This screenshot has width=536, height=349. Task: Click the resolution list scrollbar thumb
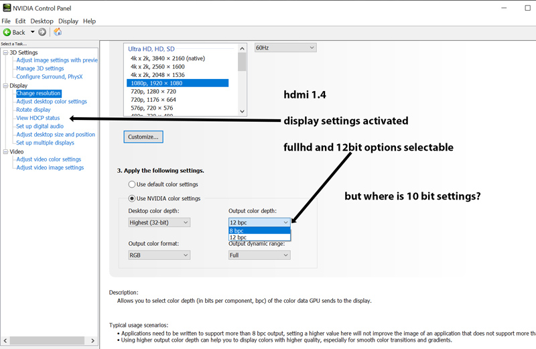point(242,62)
